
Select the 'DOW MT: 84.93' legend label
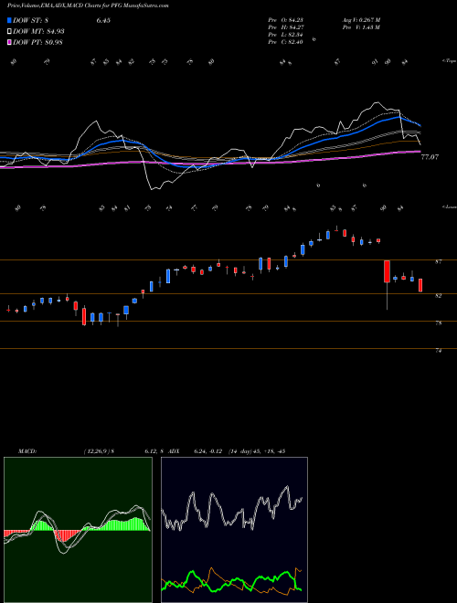[x=38, y=31]
